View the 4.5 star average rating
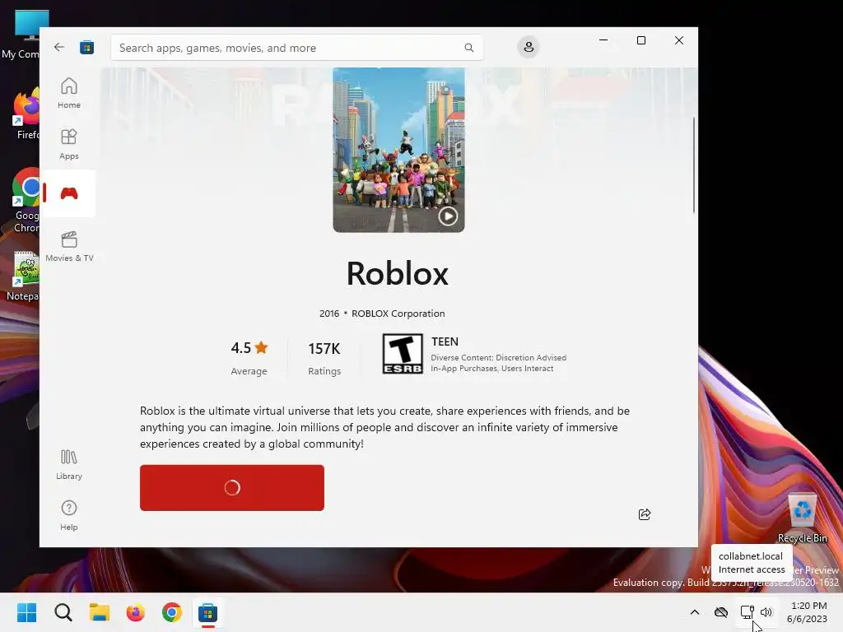The image size is (843, 632). pos(249,357)
